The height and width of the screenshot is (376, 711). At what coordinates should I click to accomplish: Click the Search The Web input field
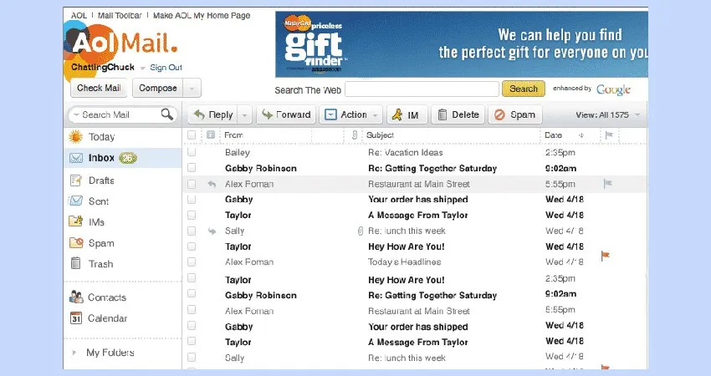(x=422, y=89)
